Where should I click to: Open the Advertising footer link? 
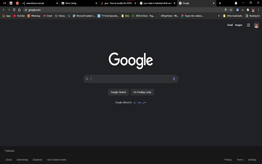(x=22, y=159)
